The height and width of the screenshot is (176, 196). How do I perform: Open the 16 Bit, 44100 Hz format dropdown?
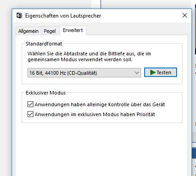84,73
